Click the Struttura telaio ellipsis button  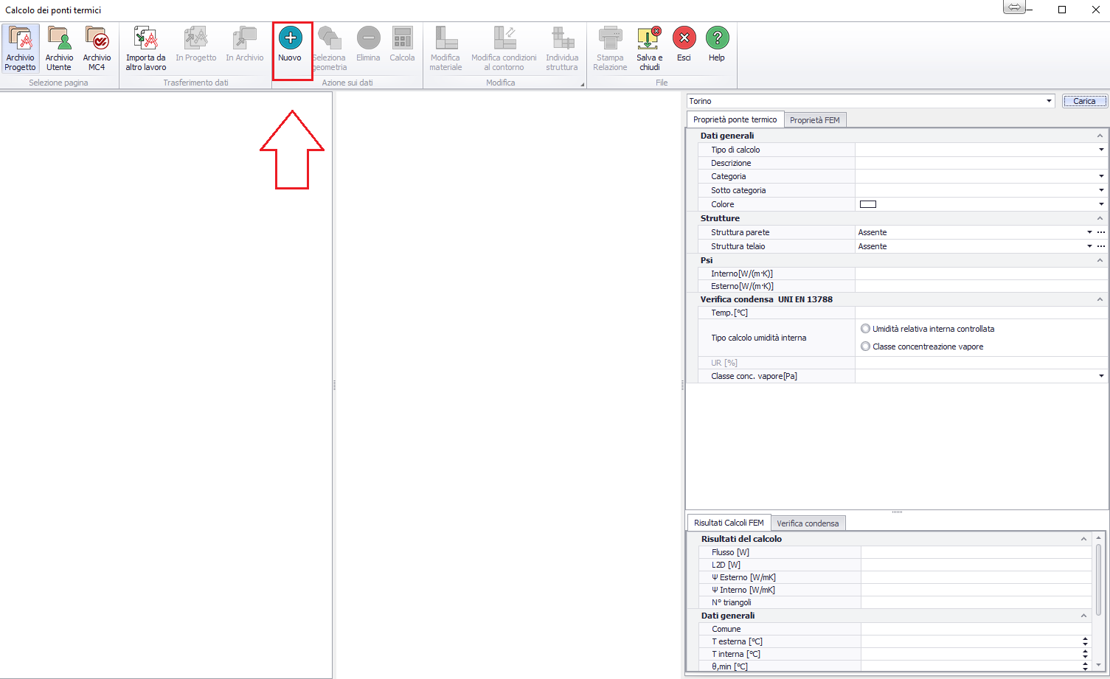(1101, 246)
